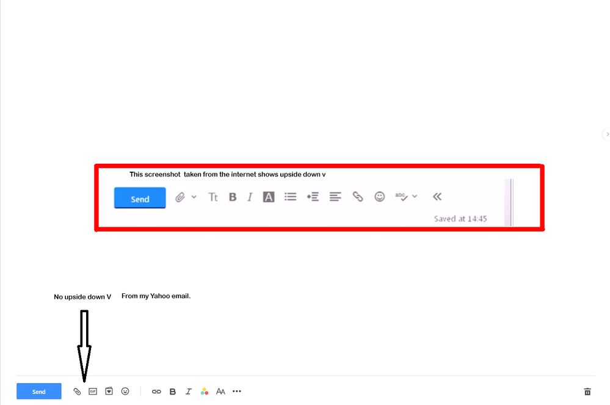Click the abc spell check icon
The height and width of the screenshot is (405, 610).
[402, 197]
